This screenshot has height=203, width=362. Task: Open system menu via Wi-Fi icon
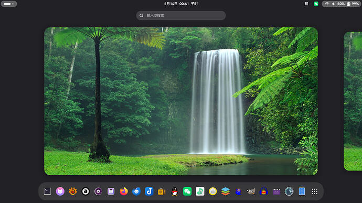(x=327, y=4)
